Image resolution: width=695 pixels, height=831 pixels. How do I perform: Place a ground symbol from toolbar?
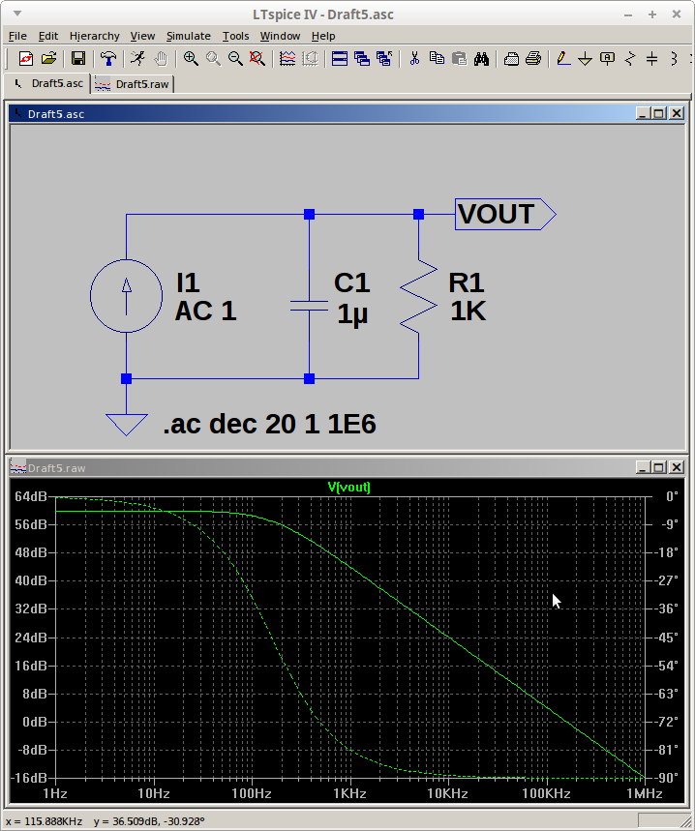(586, 58)
